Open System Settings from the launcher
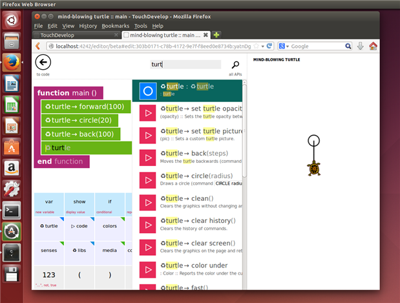This screenshot has height=303, width=400. [x=12, y=189]
